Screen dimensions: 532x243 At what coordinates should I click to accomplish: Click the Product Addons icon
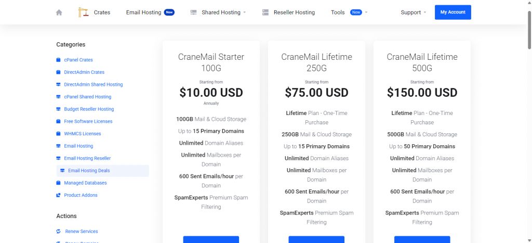58,195
